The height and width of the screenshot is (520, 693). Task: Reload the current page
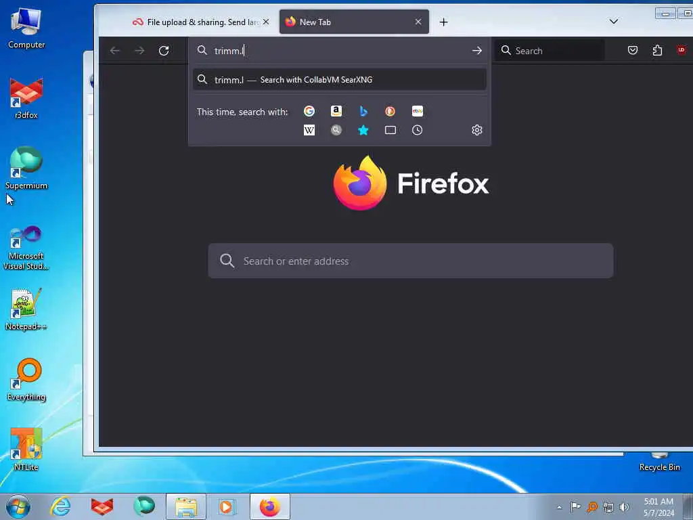coord(164,51)
